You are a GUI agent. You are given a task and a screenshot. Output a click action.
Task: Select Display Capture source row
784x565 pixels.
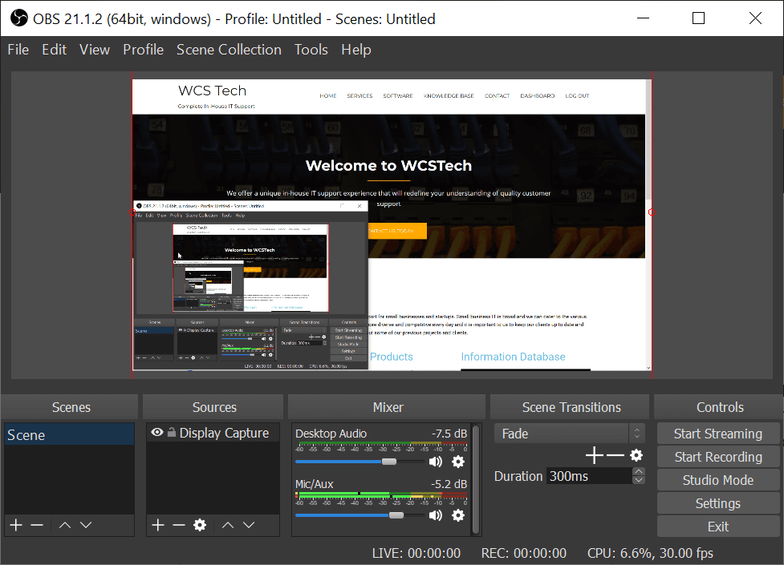(213, 433)
